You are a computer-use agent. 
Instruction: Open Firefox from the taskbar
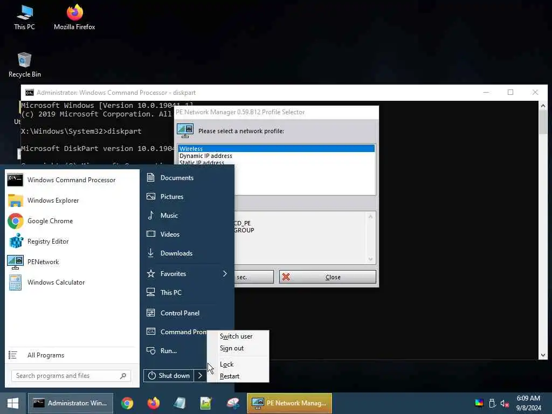154,403
